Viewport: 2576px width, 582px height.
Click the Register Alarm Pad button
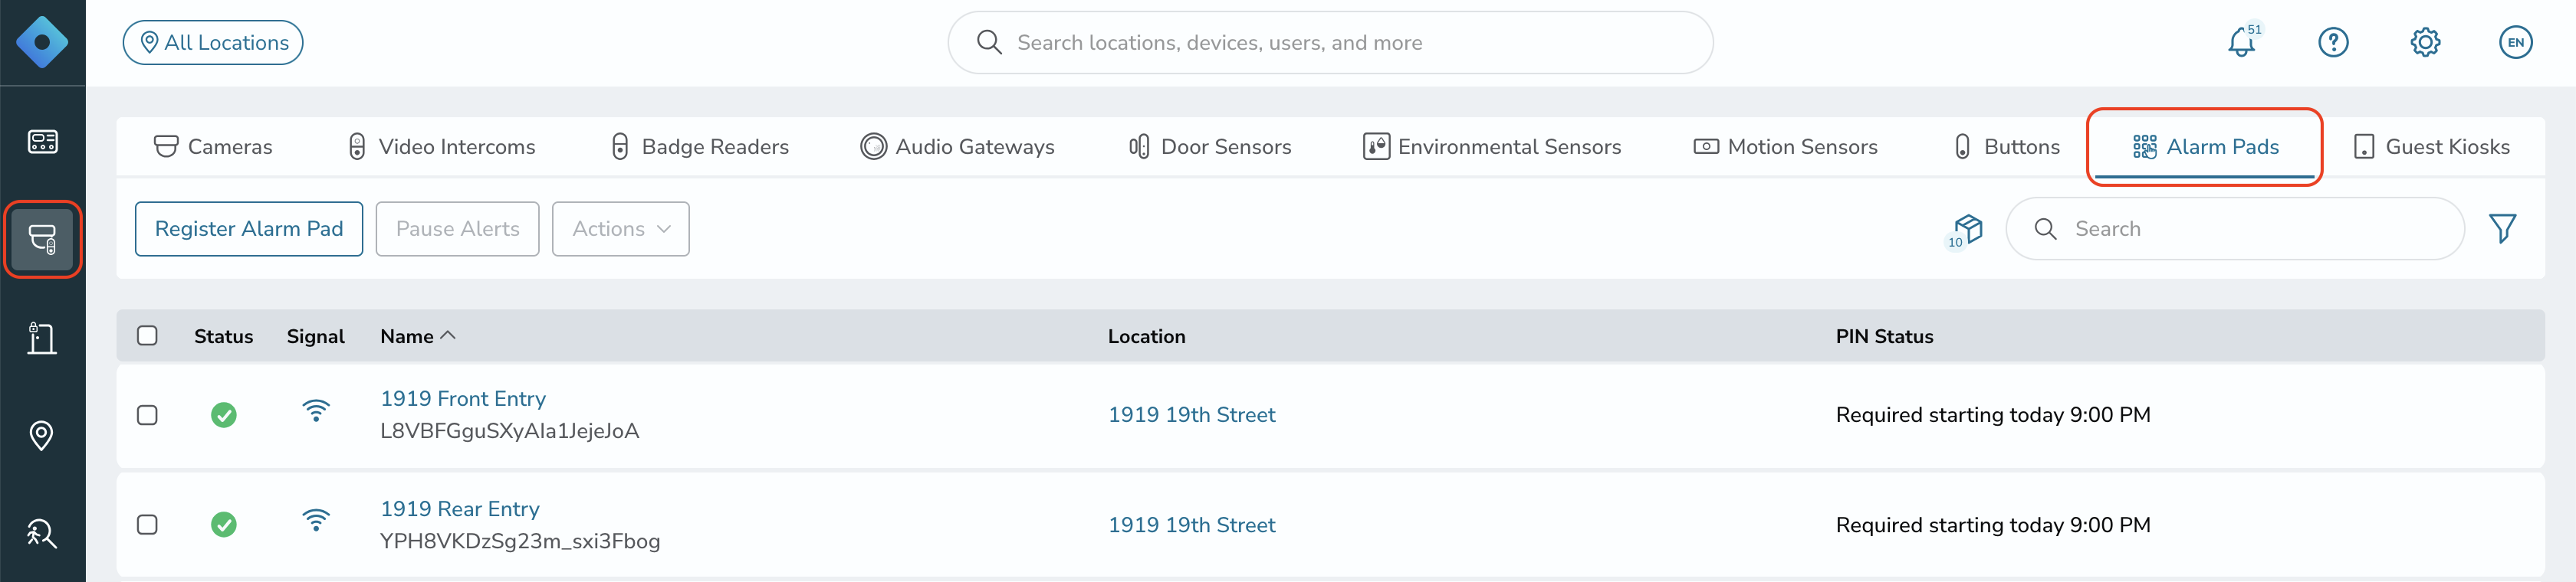[x=249, y=229]
